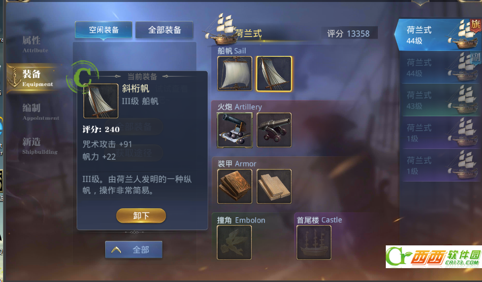Switch to 空闲装备 tab
482x282 pixels.
pos(104,30)
